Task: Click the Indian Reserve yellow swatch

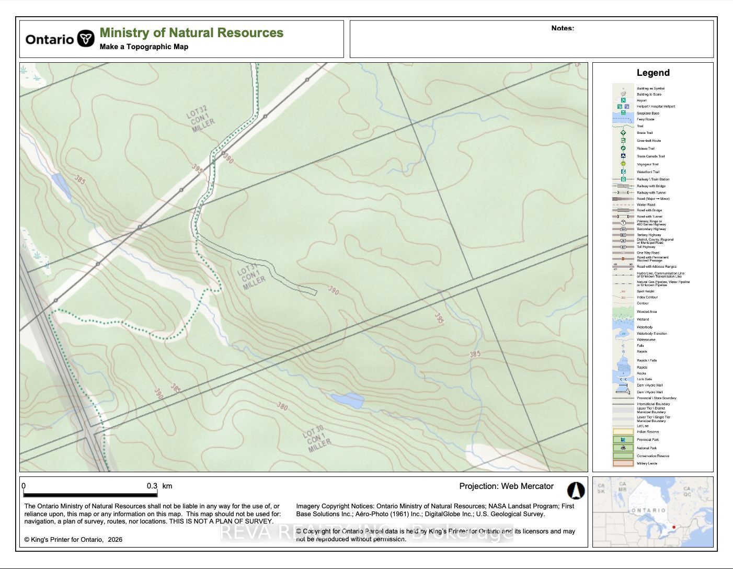Action: [x=623, y=432]
